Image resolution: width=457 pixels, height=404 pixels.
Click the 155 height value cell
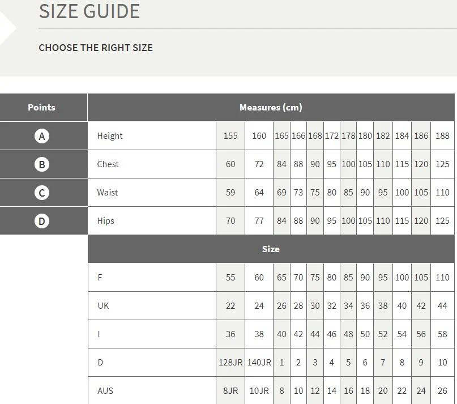tap(230, 136)
